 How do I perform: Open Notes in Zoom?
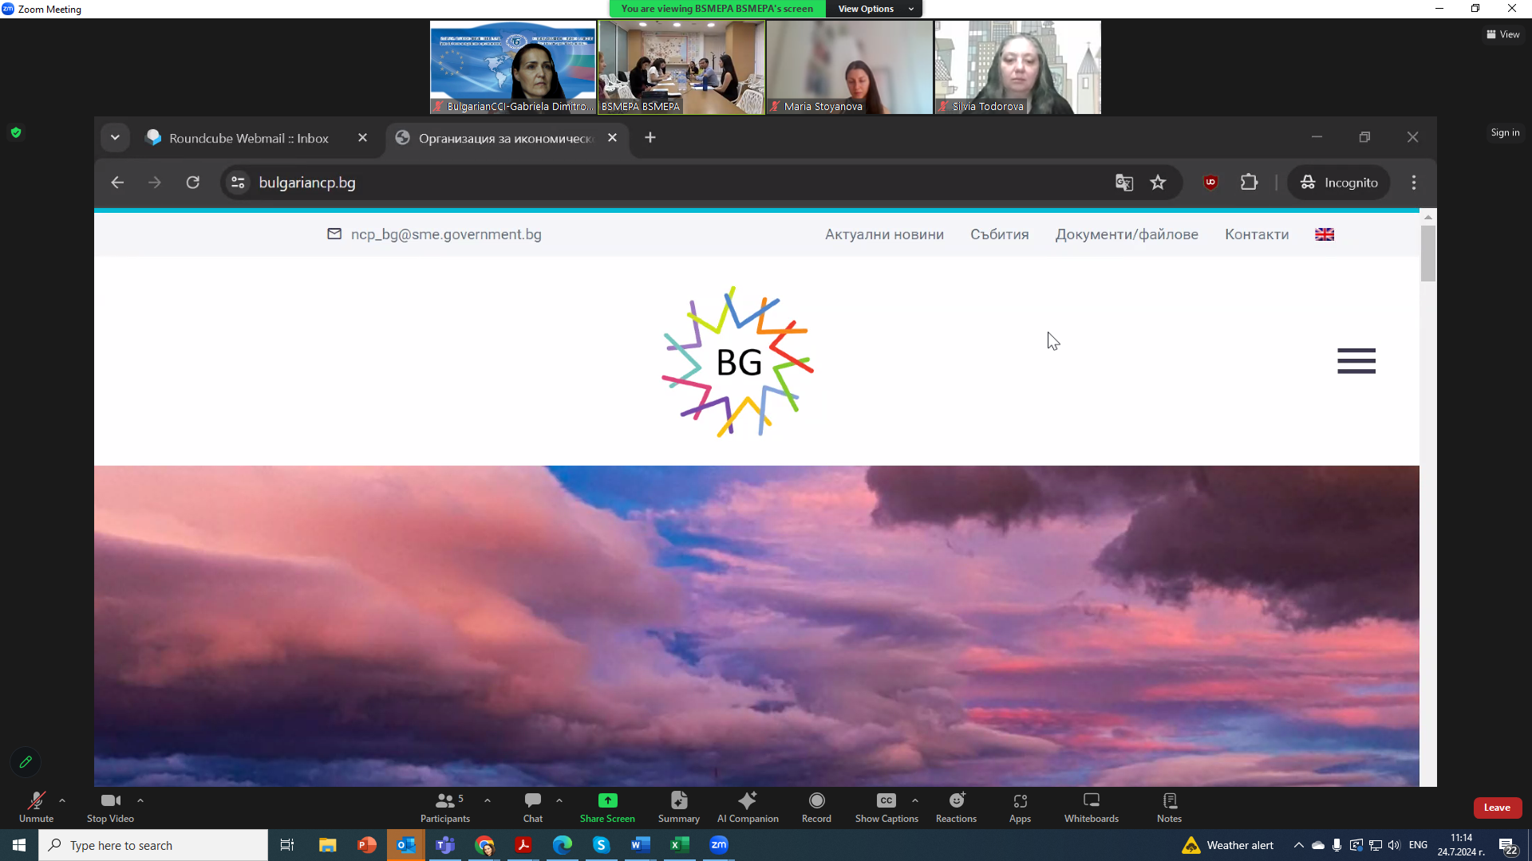click(x=1169, y=807)
